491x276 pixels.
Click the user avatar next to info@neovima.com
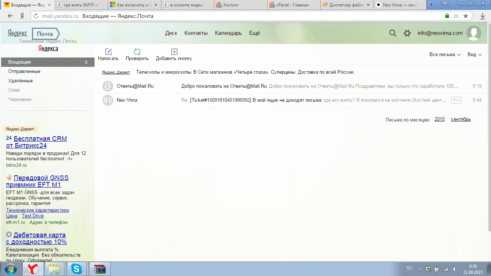474,33
